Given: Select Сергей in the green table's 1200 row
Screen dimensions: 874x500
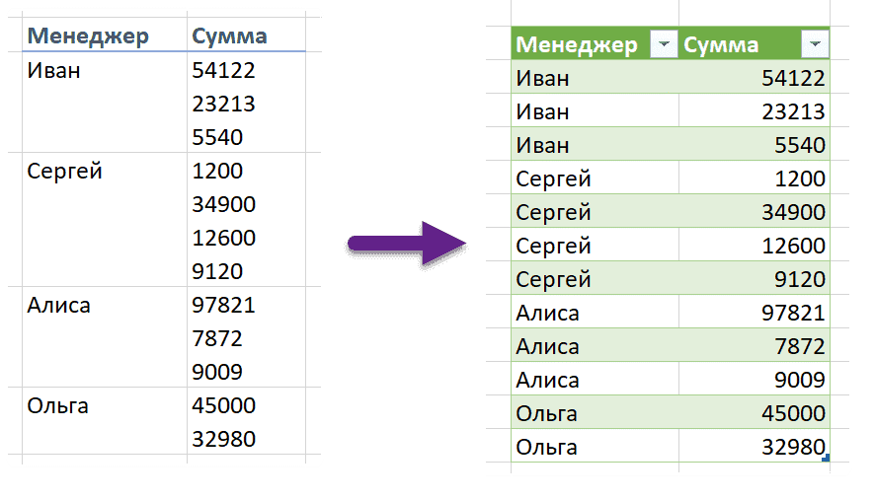Looking at the screenshot, I should [553, 179].
